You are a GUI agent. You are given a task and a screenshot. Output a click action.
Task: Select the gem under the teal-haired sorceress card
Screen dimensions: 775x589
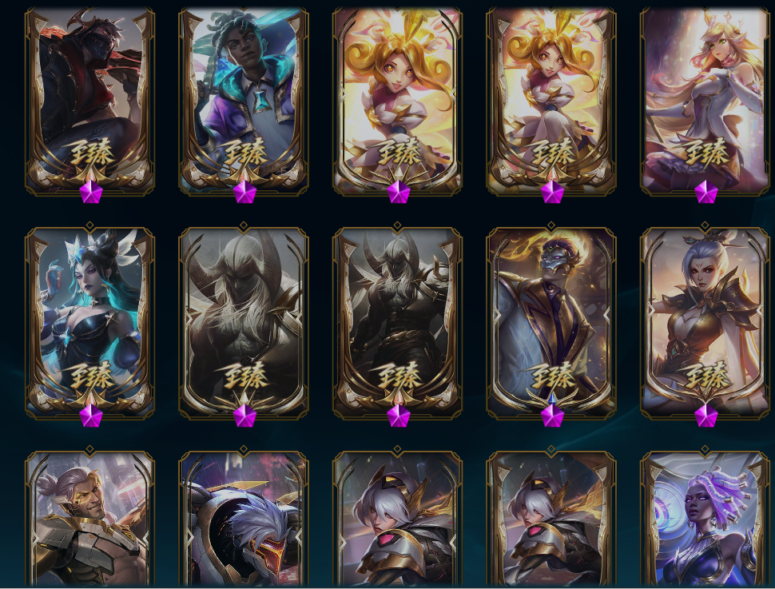click(91, 416)
